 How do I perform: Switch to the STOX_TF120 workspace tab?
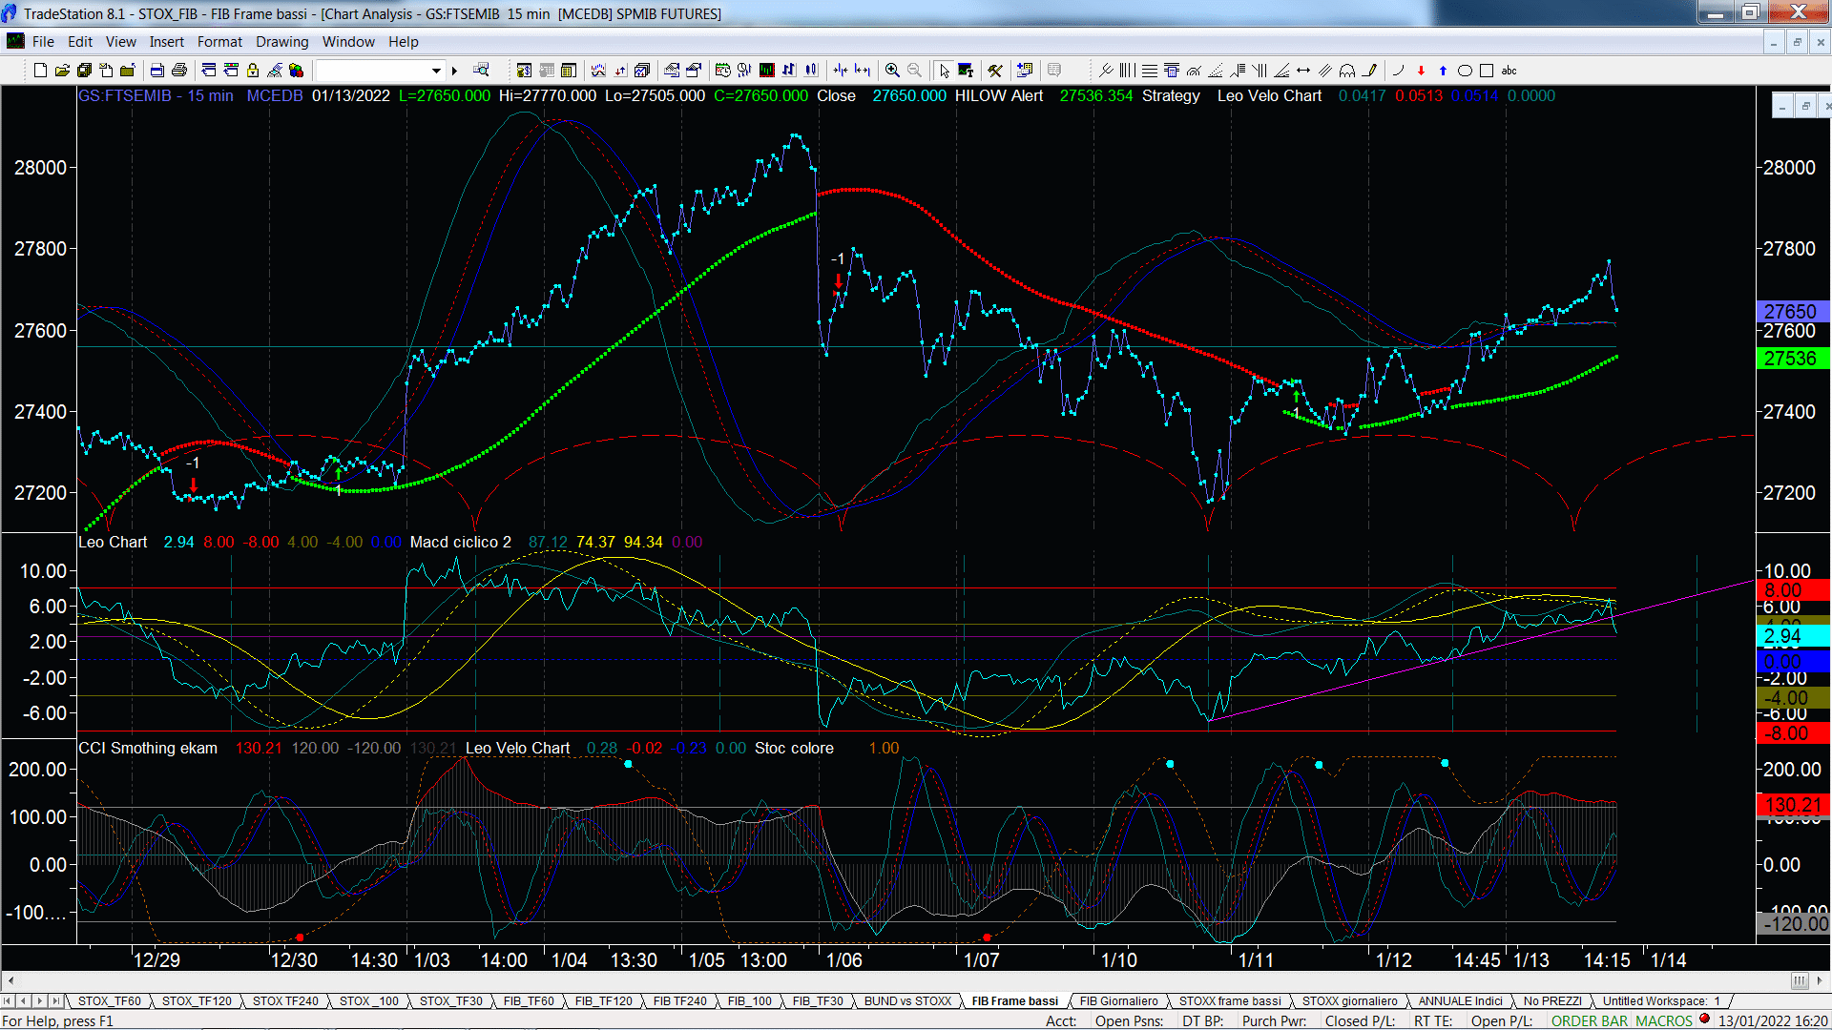tap(197, 1000)
